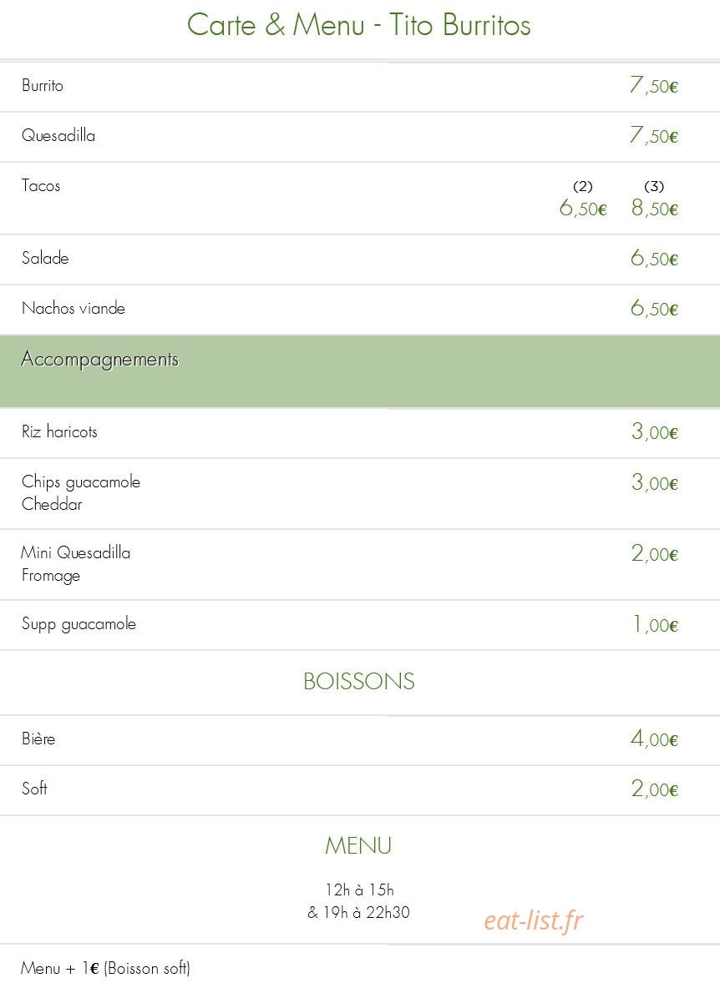Select the Riz haricots side

point(59,431)
